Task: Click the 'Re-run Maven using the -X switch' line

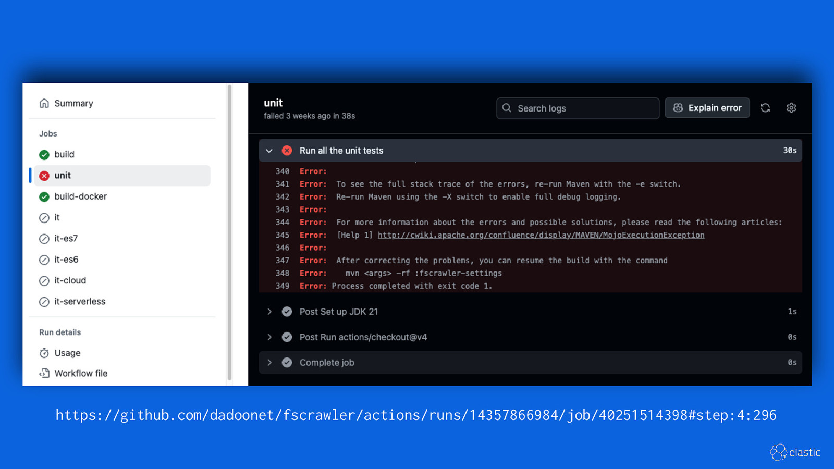Action: pyautogui.click(x=479, y=197)
